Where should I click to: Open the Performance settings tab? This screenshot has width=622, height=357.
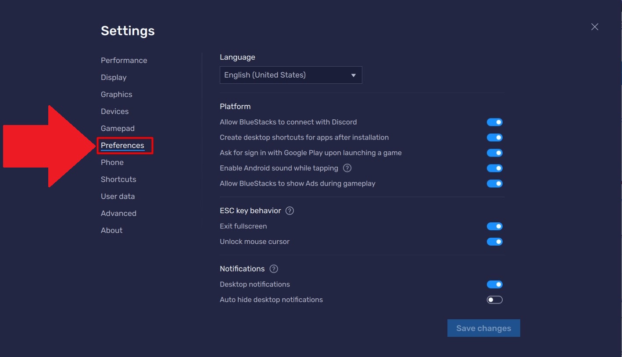[124, 61]
